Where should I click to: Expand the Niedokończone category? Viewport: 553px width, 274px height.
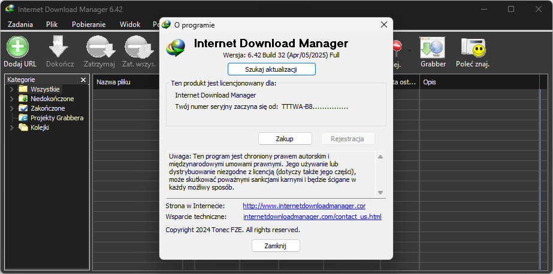click(11, 99)
